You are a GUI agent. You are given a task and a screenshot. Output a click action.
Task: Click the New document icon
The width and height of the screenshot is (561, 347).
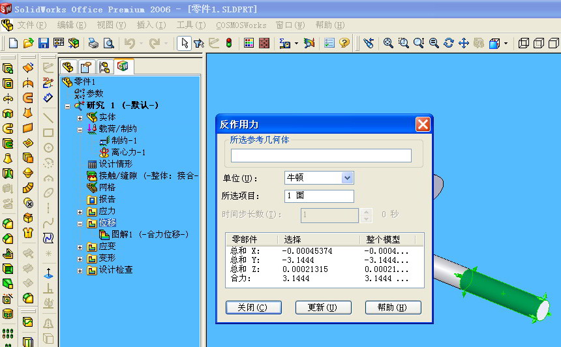tap(13, 43)
